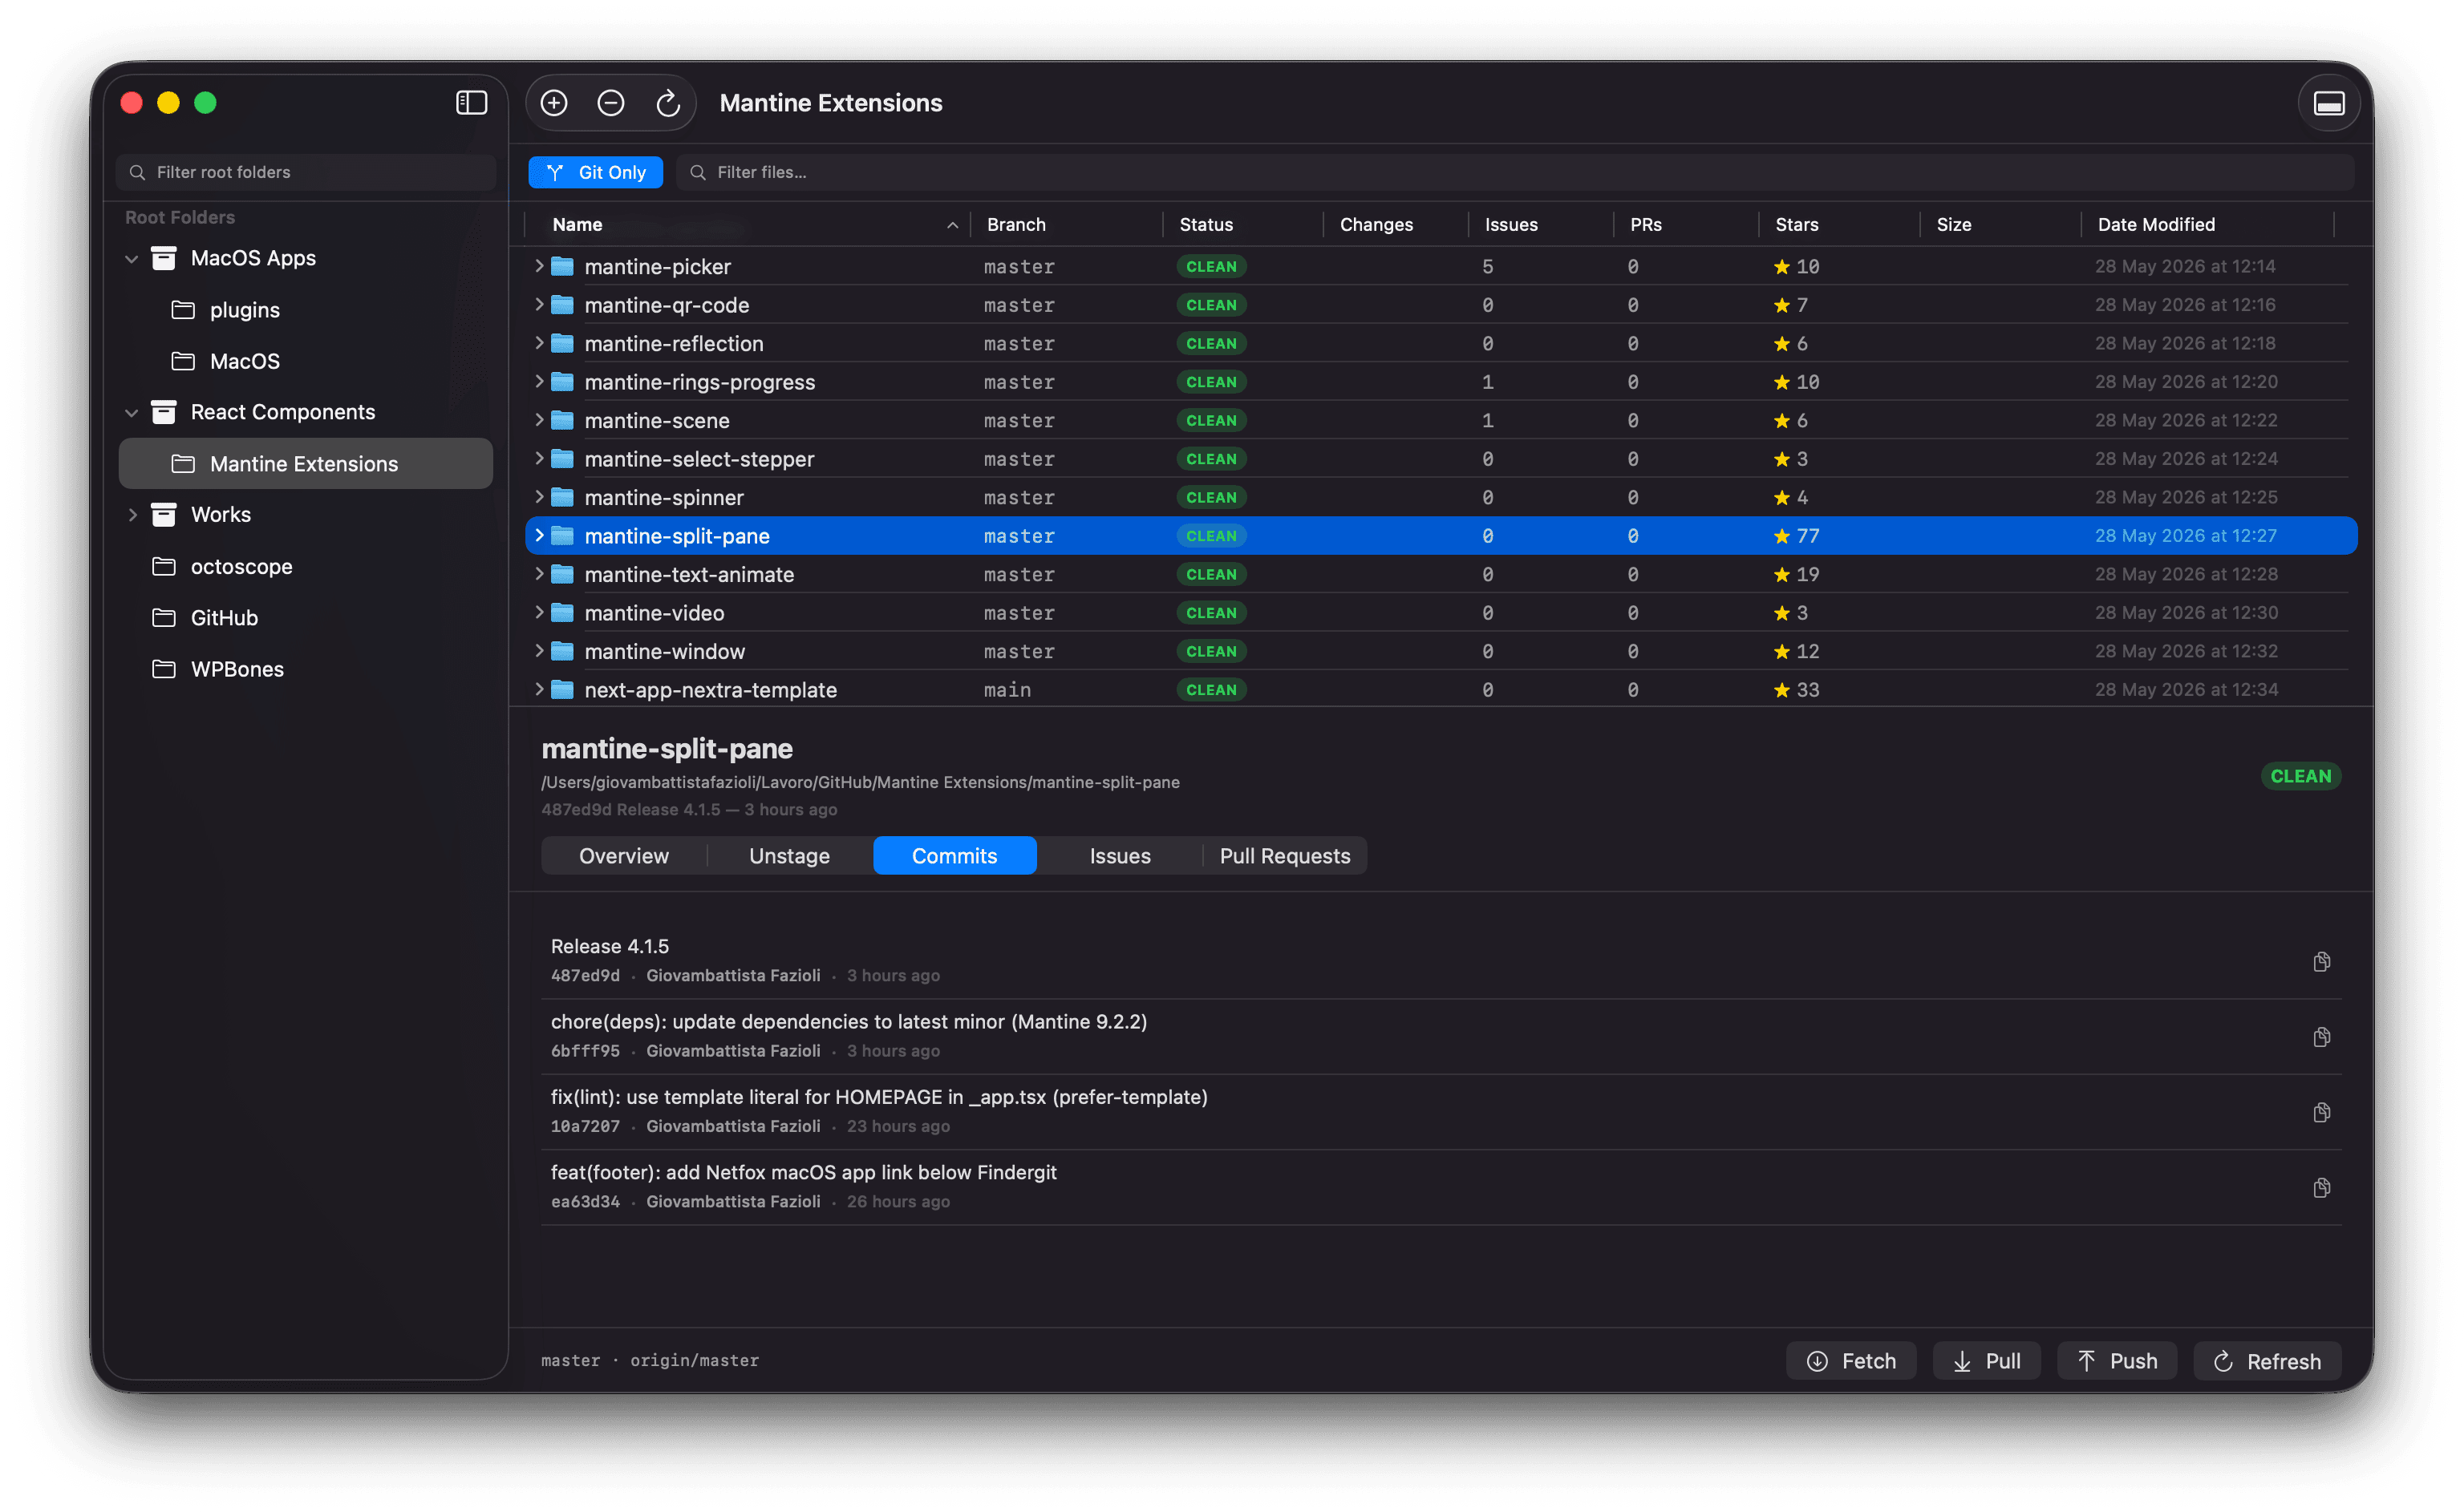Click the star icon in mantine-split-pane row
The width and height of the screenshot is (2464, 1512).
(x=1781, y=536)
